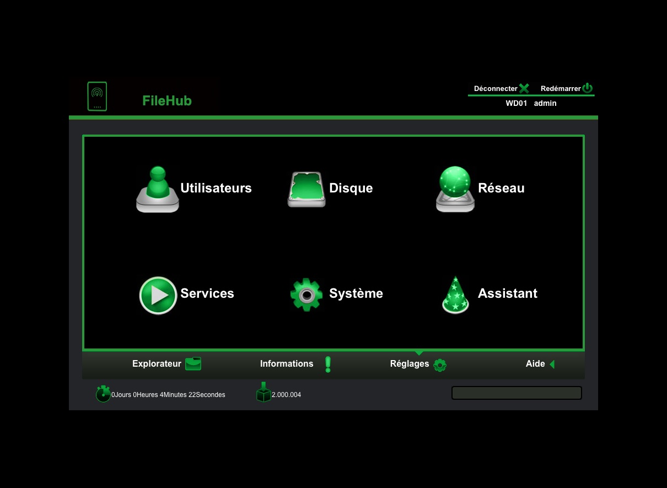Click the FileHub device logo icon
This screenshot has height=488, width=667.
97,96
